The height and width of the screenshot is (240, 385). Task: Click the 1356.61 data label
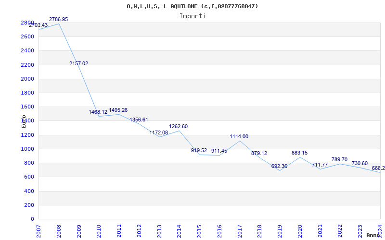[x=139, y=120]
